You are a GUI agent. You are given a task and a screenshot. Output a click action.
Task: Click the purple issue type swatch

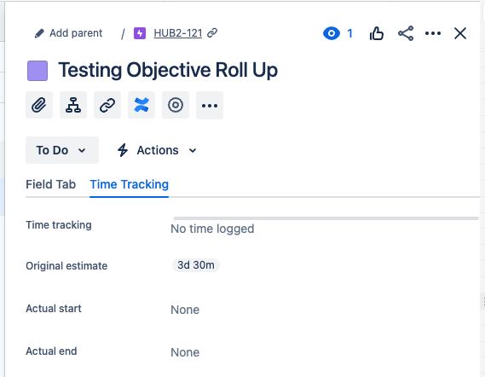click(x=38, y=71)
